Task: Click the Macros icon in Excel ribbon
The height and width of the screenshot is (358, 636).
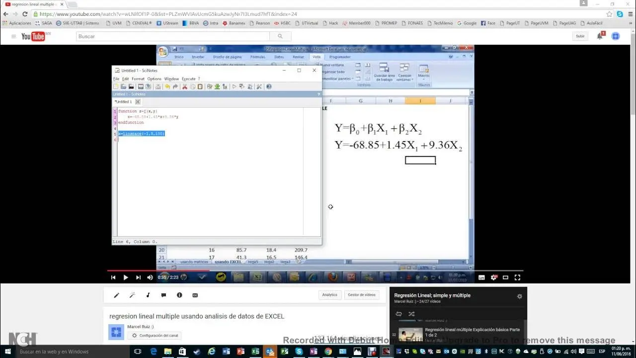Action: click(x=424, y=72)
